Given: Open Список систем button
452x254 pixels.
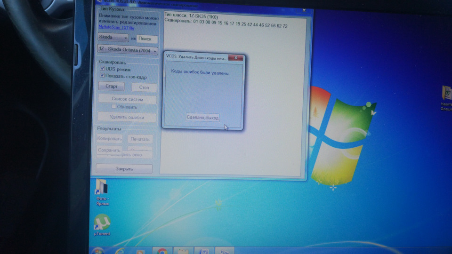Looking at the screenshot, I should [127, 99].
